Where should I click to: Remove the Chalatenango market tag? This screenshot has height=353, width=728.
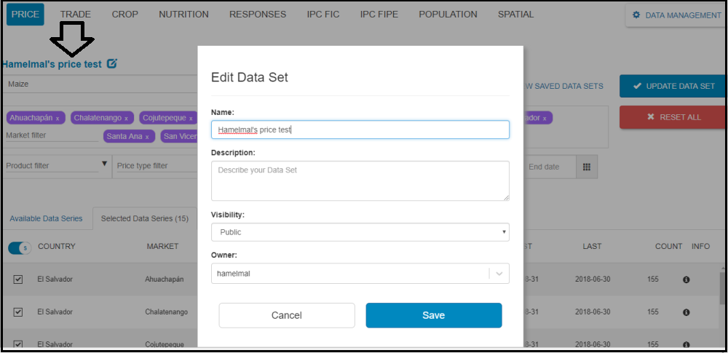(x=126, y=118)
